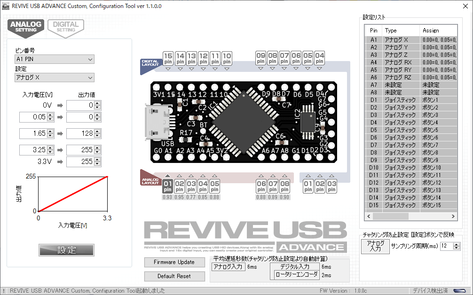Select the D1 ジョイスティック ボタン1 row
The height and width of the screenshot is (295, 473).
pyautogui.click(x=411, y=100)
